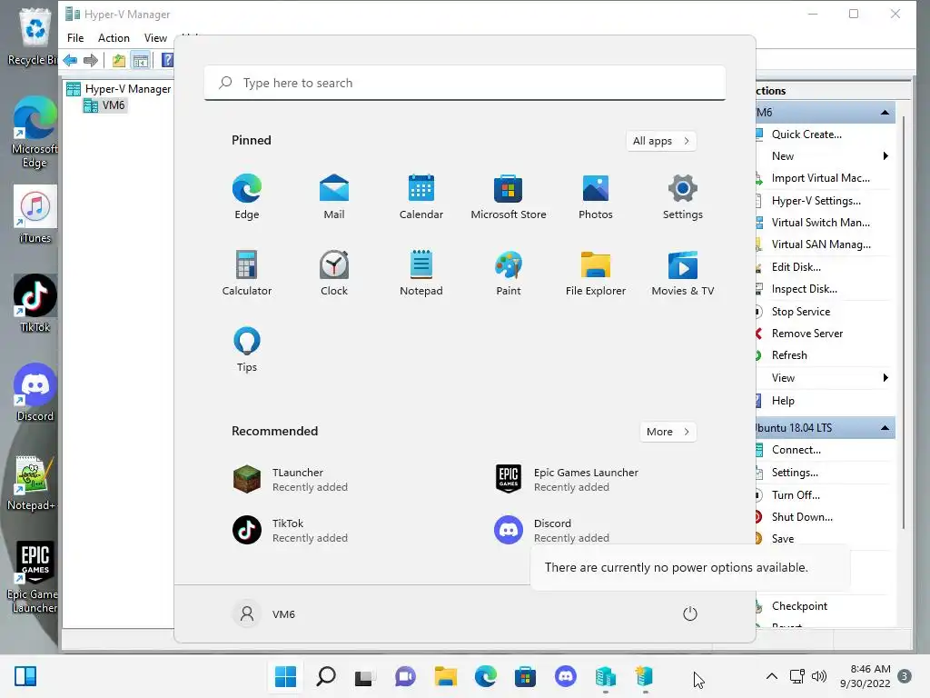Image resolution: width=930 pixels, height=698 pixels.
Task: Click the Start button on taskbar
Action: click(x=286, y=676)
